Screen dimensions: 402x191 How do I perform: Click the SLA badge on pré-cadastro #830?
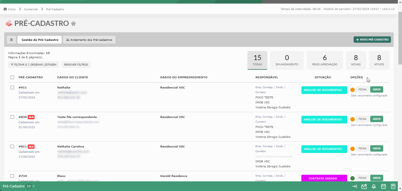coord(31,117)
